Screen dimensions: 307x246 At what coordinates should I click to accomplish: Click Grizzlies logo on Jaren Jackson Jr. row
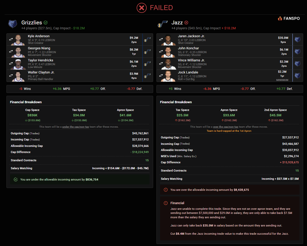(297, 40)
